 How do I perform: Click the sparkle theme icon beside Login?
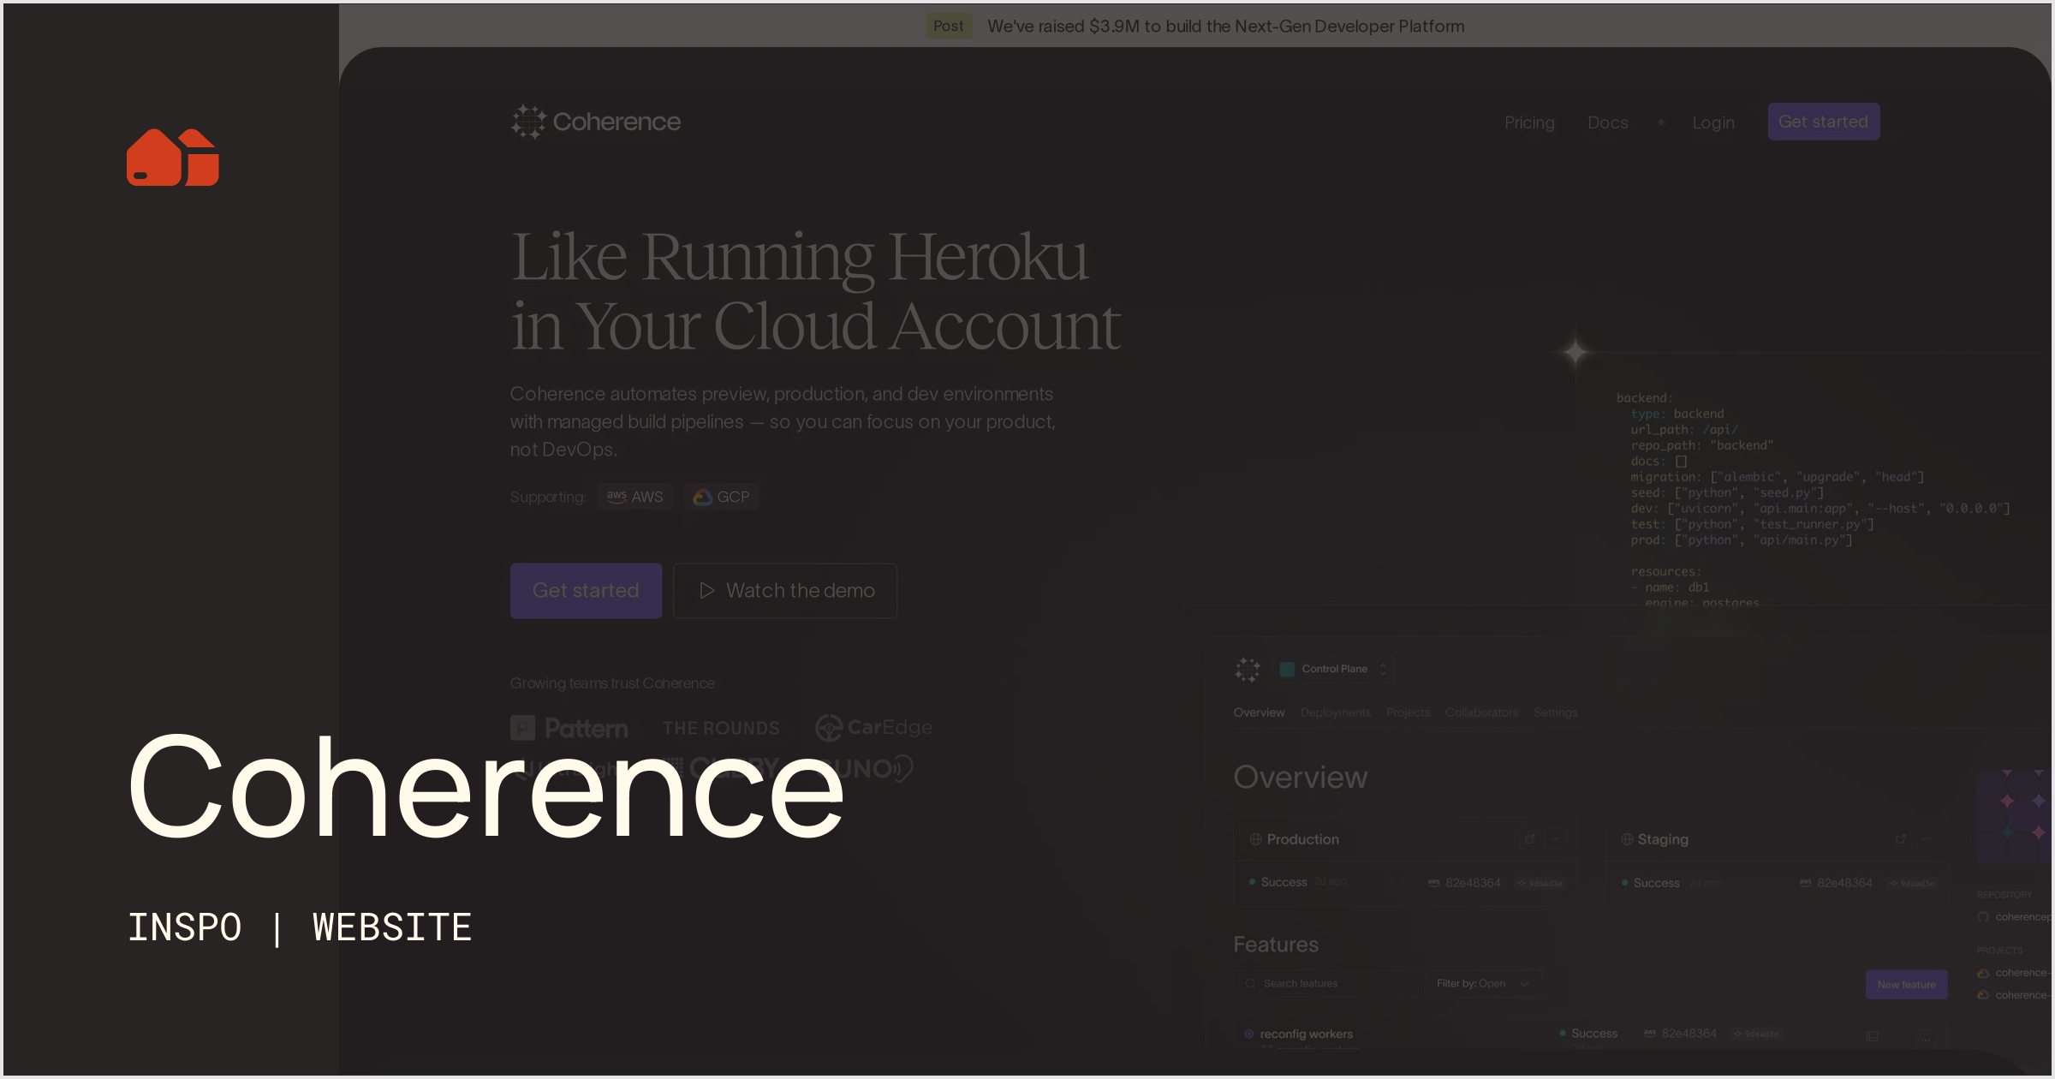click(1660, 122)
